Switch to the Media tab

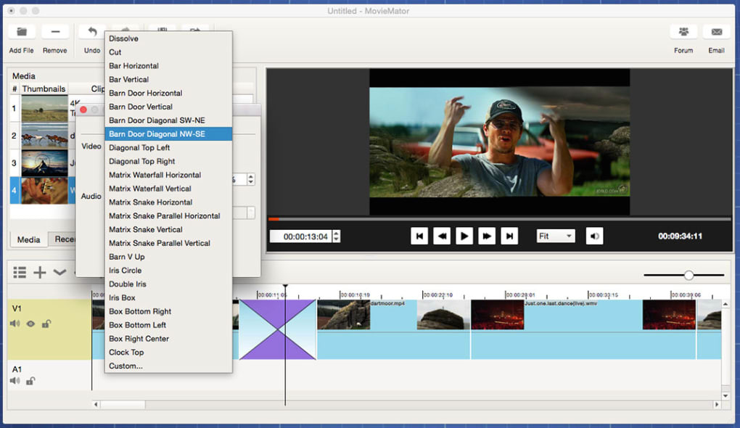(x=29, y=239)
